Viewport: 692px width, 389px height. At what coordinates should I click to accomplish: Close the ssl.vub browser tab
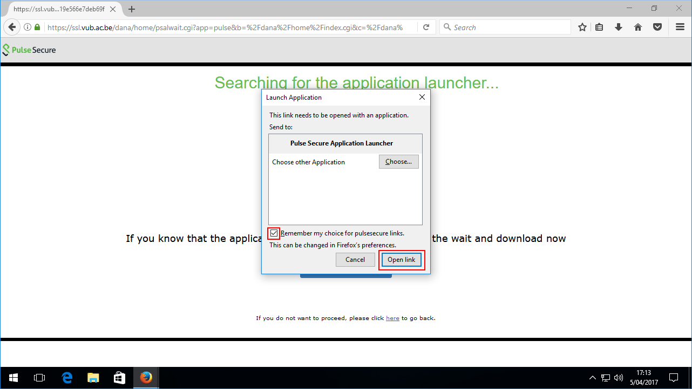113,9
